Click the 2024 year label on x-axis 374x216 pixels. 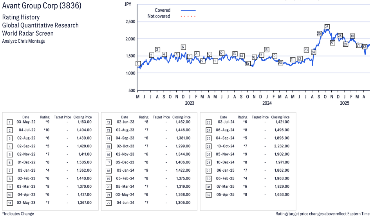coord(267,103)
